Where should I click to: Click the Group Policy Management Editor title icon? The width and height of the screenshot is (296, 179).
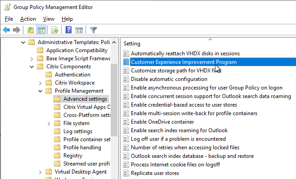coord(7,7)
